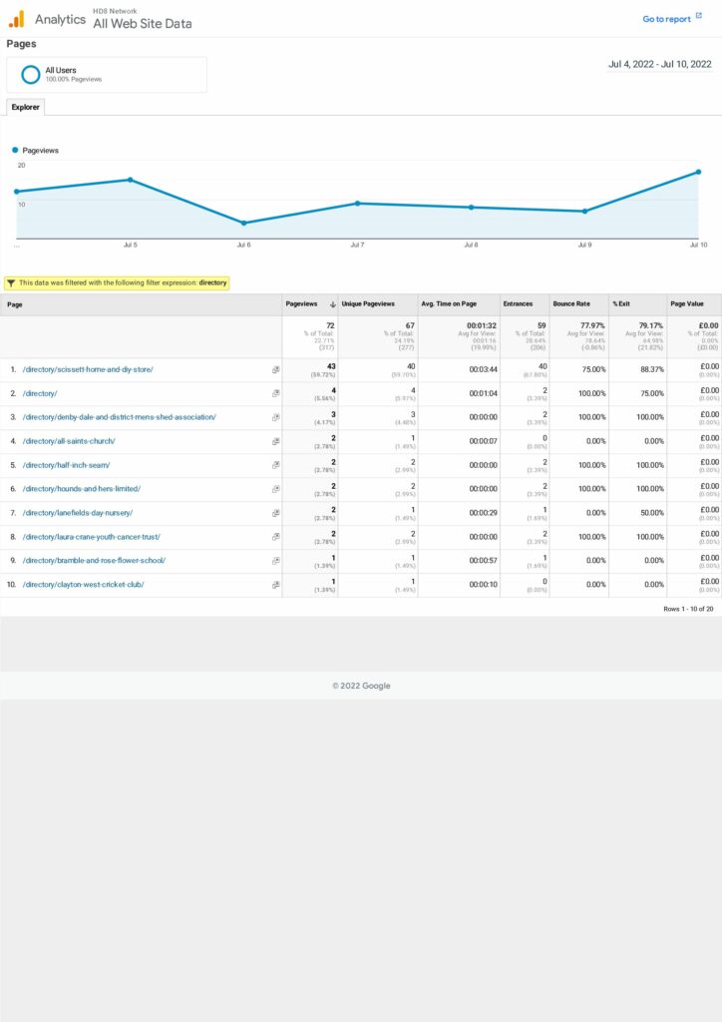Select the All Users segment circle
The image size is (722, 1022).
click(x=31, y=75)
